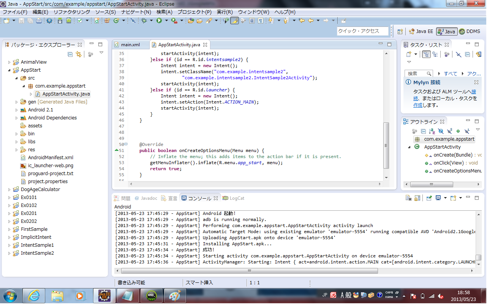The image size is (487, 304).
Task: Switch to main.xml editor tab
Action: 131,45
